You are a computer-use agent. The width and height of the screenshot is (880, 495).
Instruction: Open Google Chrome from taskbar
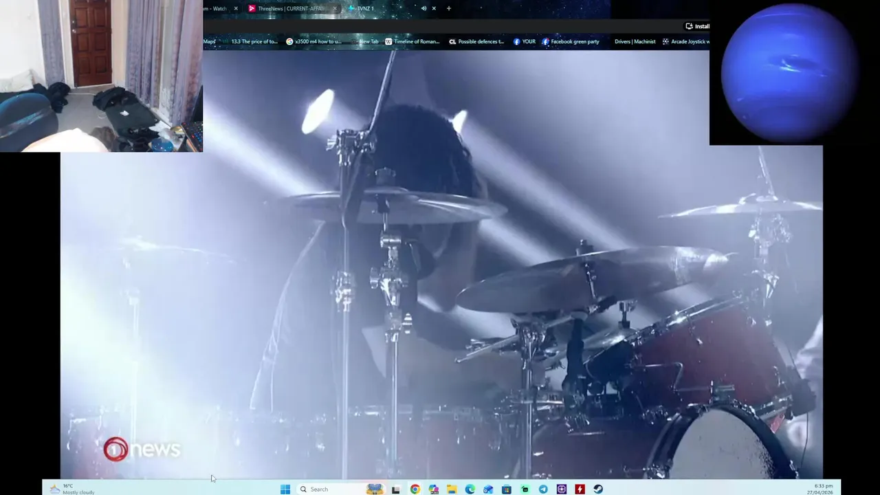pos(415,489)
